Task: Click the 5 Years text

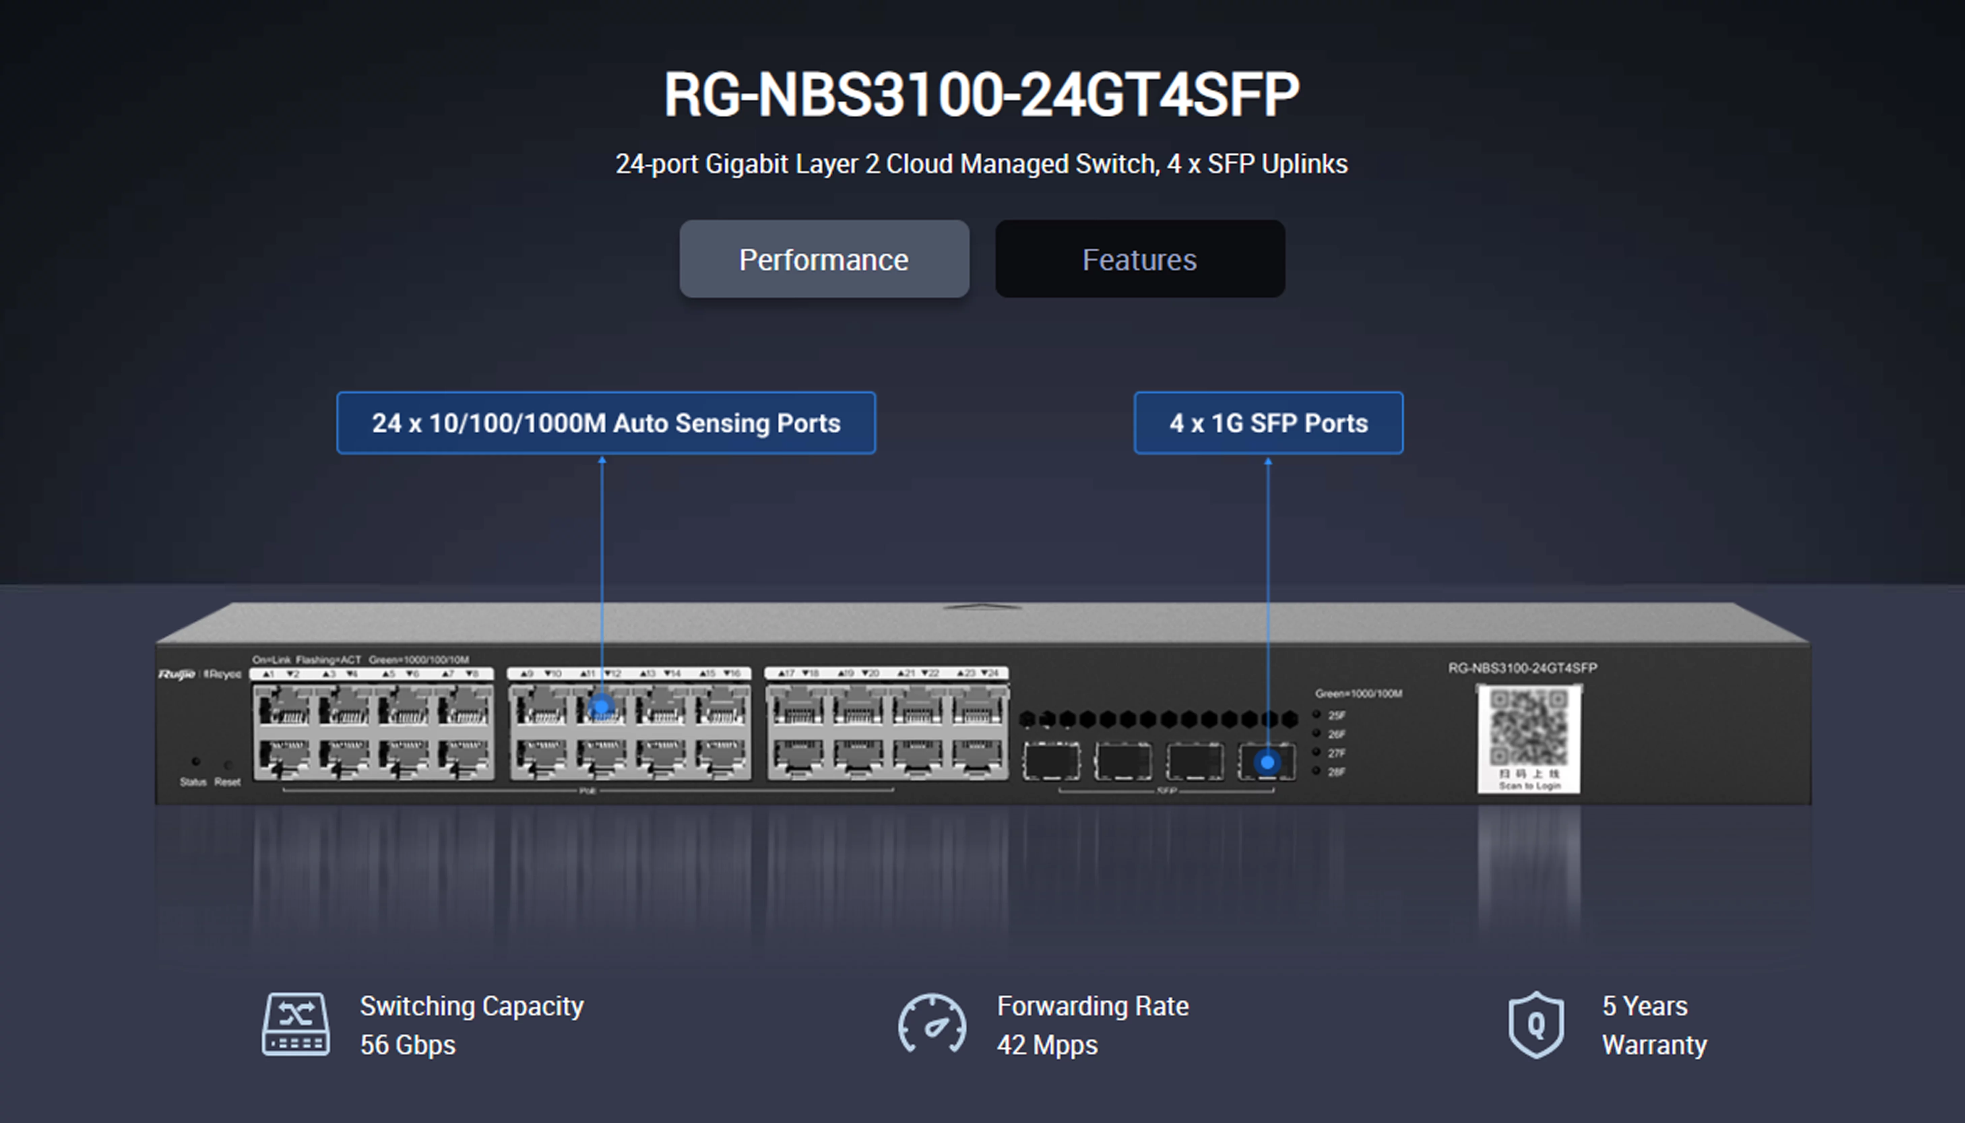Action: click(1645, 1006)
